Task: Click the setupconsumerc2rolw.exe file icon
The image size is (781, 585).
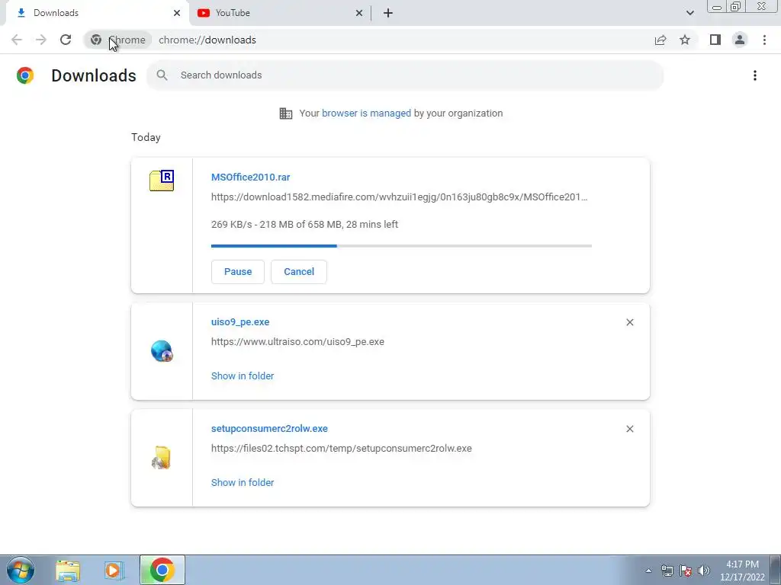Action: point(162,458)
